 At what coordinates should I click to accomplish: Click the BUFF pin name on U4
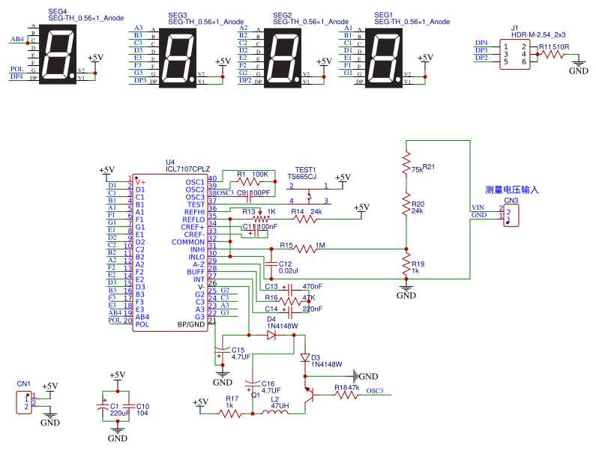point(196,272)
